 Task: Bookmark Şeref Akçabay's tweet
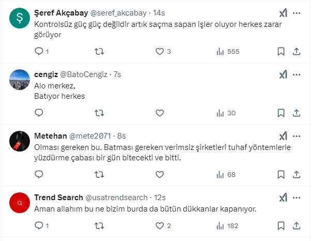(x=281, y=51)
